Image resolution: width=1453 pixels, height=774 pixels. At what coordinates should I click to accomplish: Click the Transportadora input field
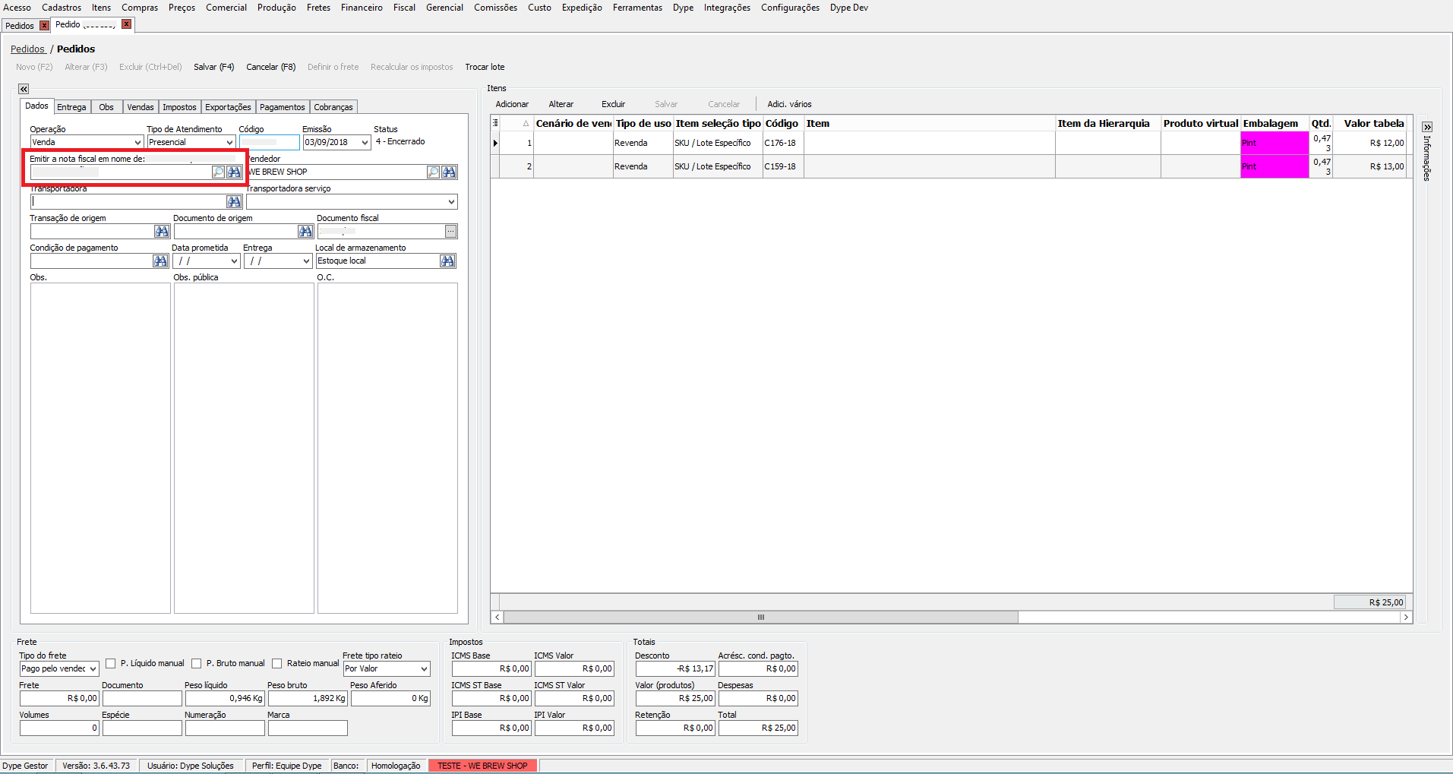click(x=128, y=202)
